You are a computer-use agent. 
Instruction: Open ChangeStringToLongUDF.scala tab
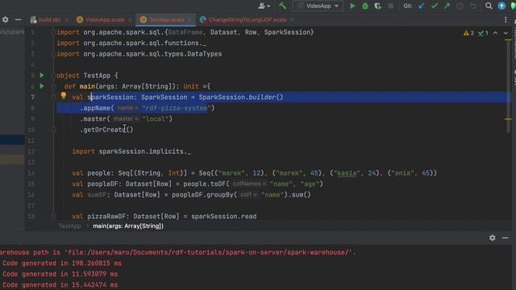[248, 19]
